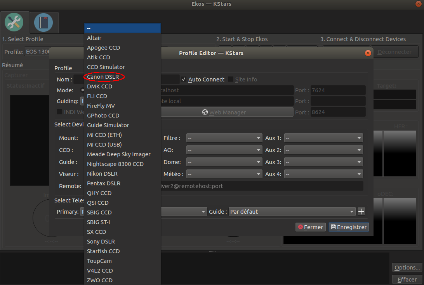Select QSI CCD entry
Viewport: 424px width, 285px height.
pyautogui.click(x=122, y=203)
